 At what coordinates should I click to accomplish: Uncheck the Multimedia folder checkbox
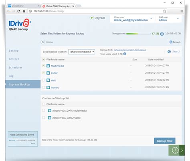click(x=43, y=66)
